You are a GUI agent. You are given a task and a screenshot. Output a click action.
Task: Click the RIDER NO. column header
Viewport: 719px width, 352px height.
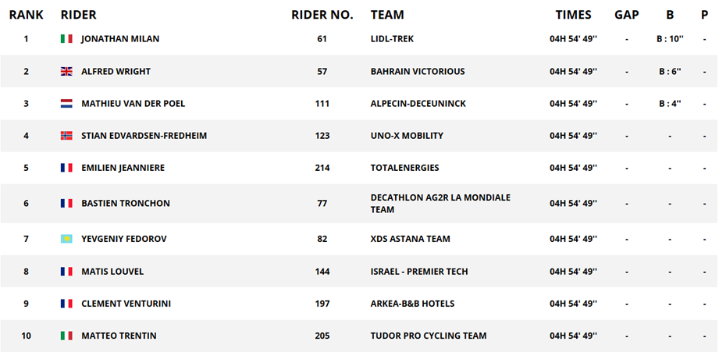[x=322, y=15]
